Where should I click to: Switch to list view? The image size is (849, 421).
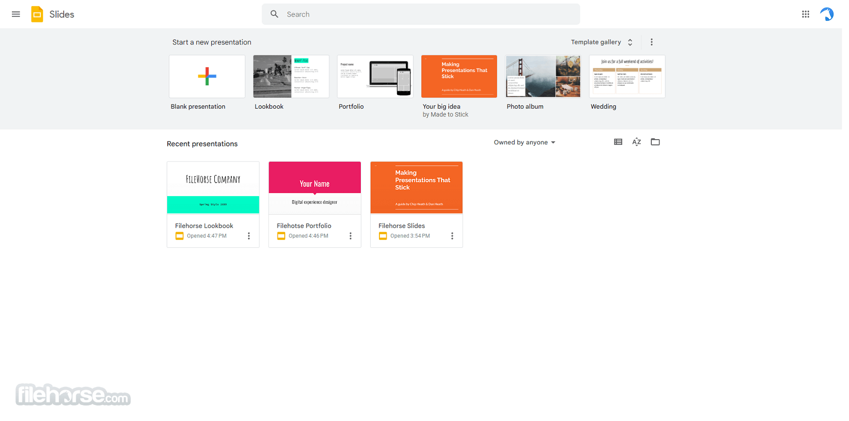click(x=618, y=142)
